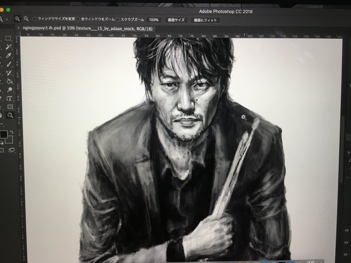
Task: Reset to default black and white colors
Action: pos(2,142)
